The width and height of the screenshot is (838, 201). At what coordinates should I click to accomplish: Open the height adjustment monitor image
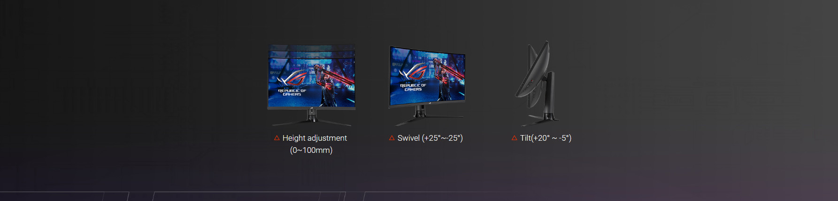(311, 85)
